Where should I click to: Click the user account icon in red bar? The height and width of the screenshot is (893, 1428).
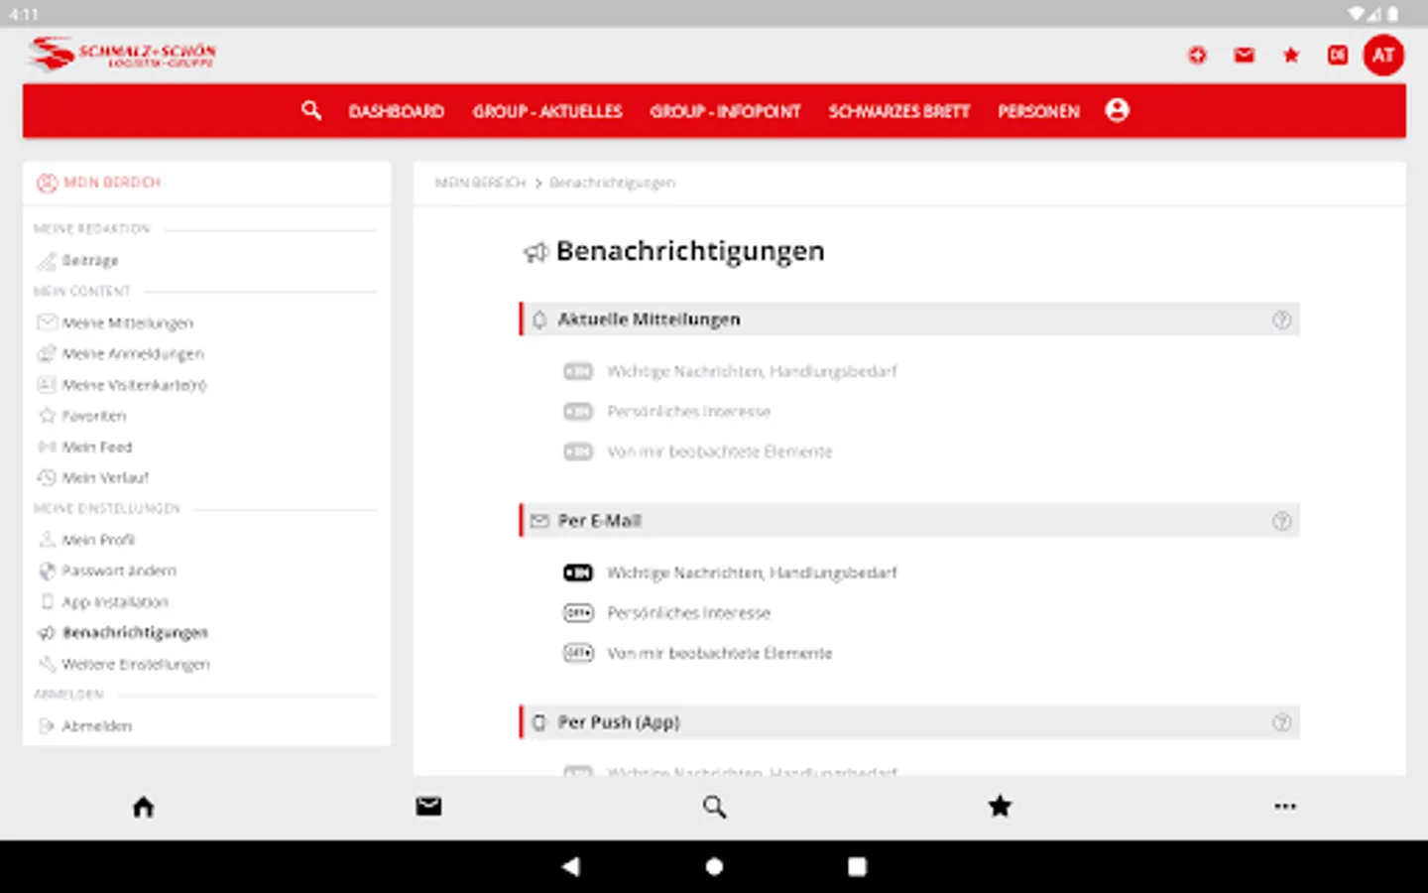click(x=1118, y=110)
